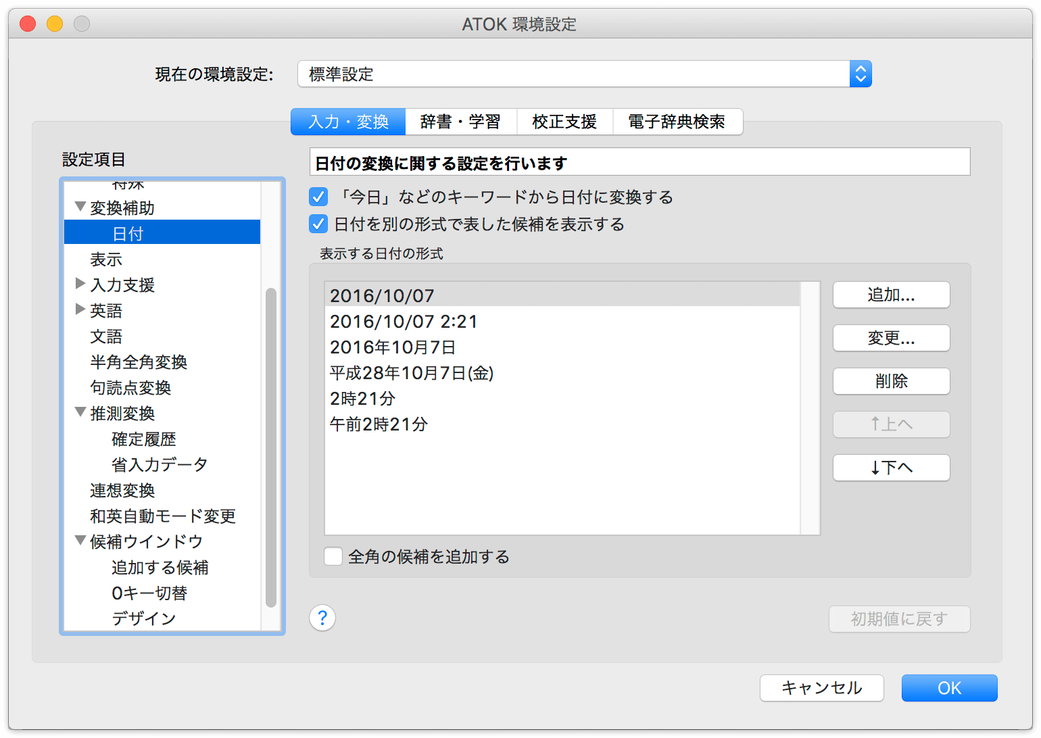Image resolution: width=1041 pixels, height=738 pixels.
Task: Select the 文語 tree item
Action: [162, 336]
